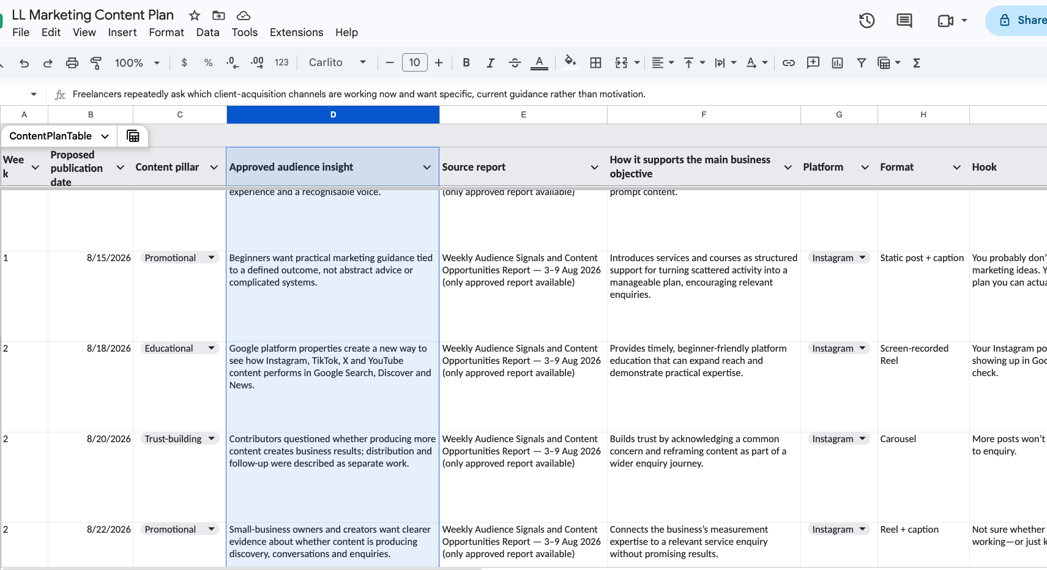Start a meeting with camera icon
Image resolution: width=1047 pixels, height=570 pixels.
pyautogui.click(x=945, y=21)
